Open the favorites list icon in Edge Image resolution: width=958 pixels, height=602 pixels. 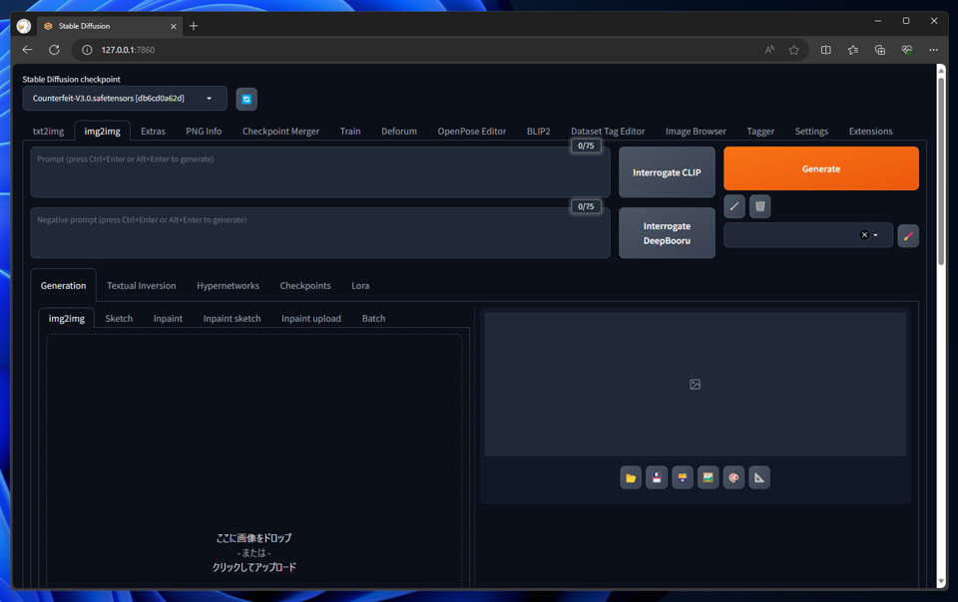click(853, 50)
